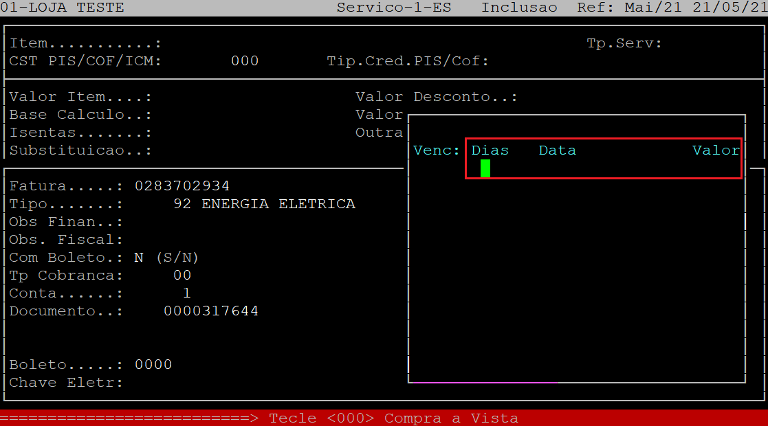
Task: Click the Chave Eletr field label
Action: tap(66, 383)
